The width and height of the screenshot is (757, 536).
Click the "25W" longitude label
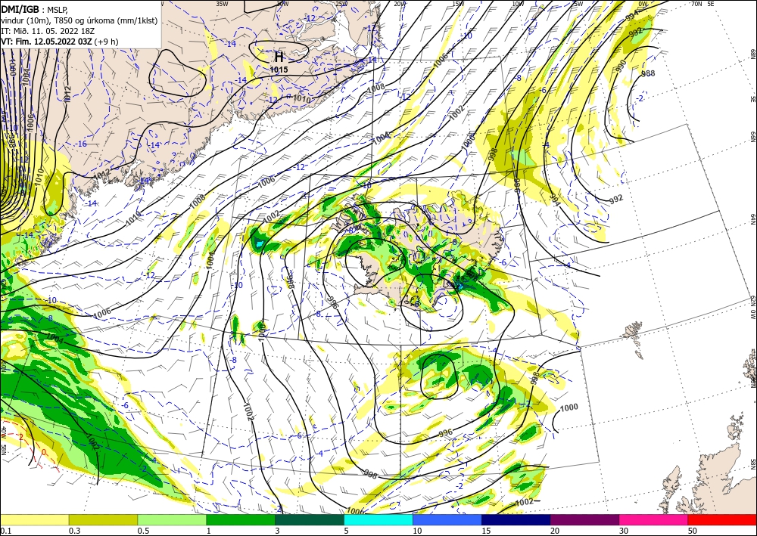(x=341, y=4)
